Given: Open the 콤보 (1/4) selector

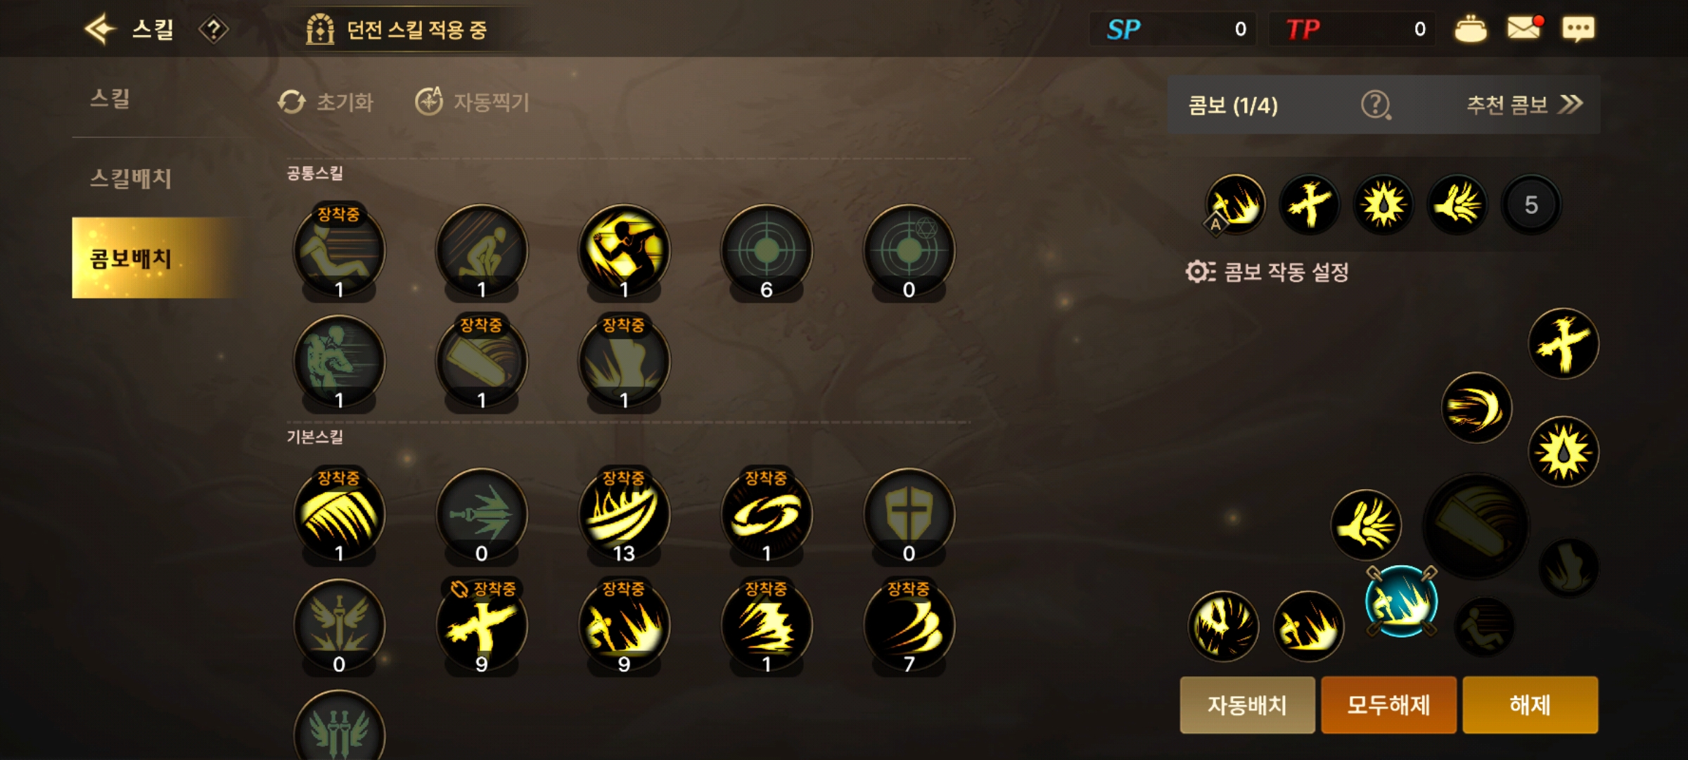Looking at the screenshot, I should 1233,106.
